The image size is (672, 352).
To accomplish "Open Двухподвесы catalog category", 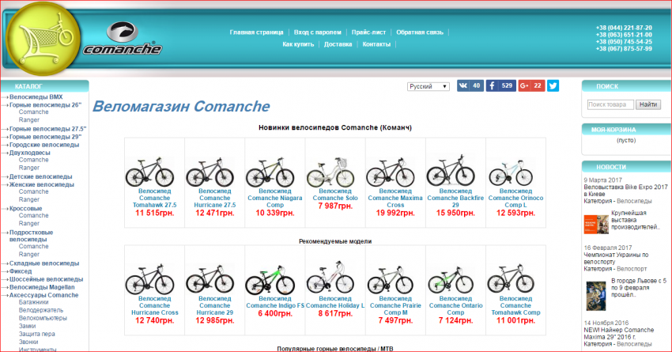I will pos(29,153).
